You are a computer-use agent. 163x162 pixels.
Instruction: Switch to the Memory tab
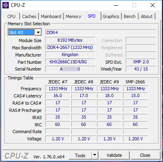pos(73,16)
